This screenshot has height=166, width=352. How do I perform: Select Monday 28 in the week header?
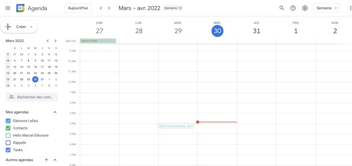(x=139, y=31)
